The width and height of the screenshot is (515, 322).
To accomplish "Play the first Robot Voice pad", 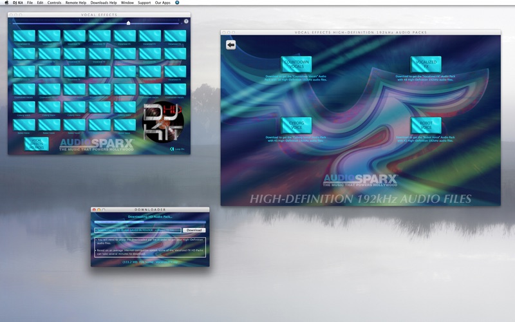I will (x=24, y=124).
